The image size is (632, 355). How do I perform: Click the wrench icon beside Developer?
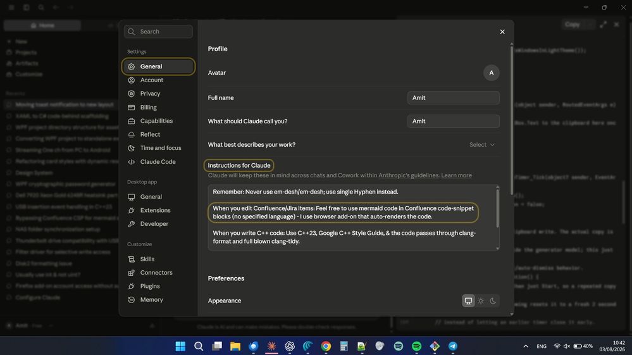pos(132,224)
